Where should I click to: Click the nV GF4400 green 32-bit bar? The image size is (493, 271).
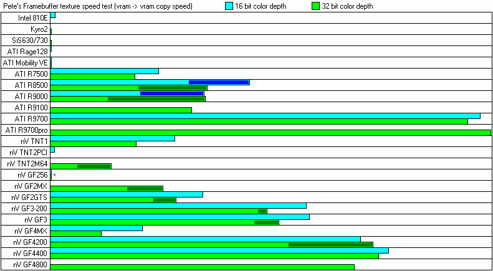click(x=214, y=256)
